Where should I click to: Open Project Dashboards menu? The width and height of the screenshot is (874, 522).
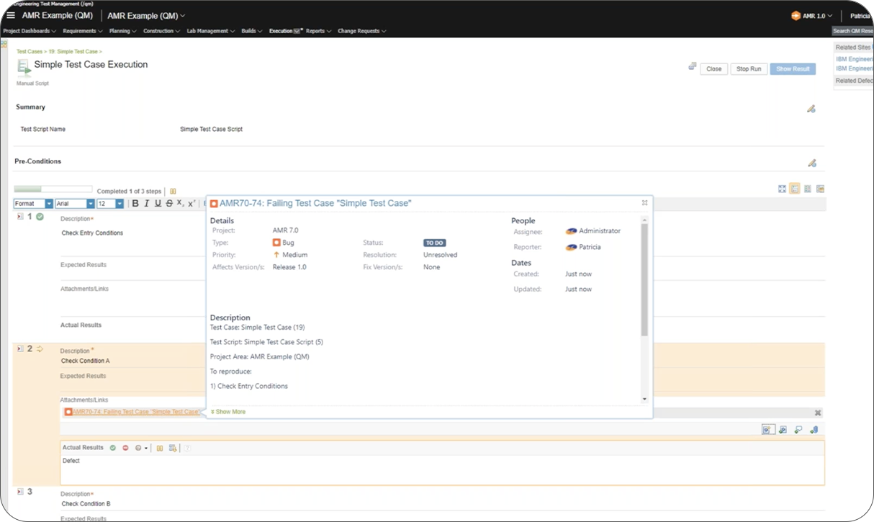point(30,31)
